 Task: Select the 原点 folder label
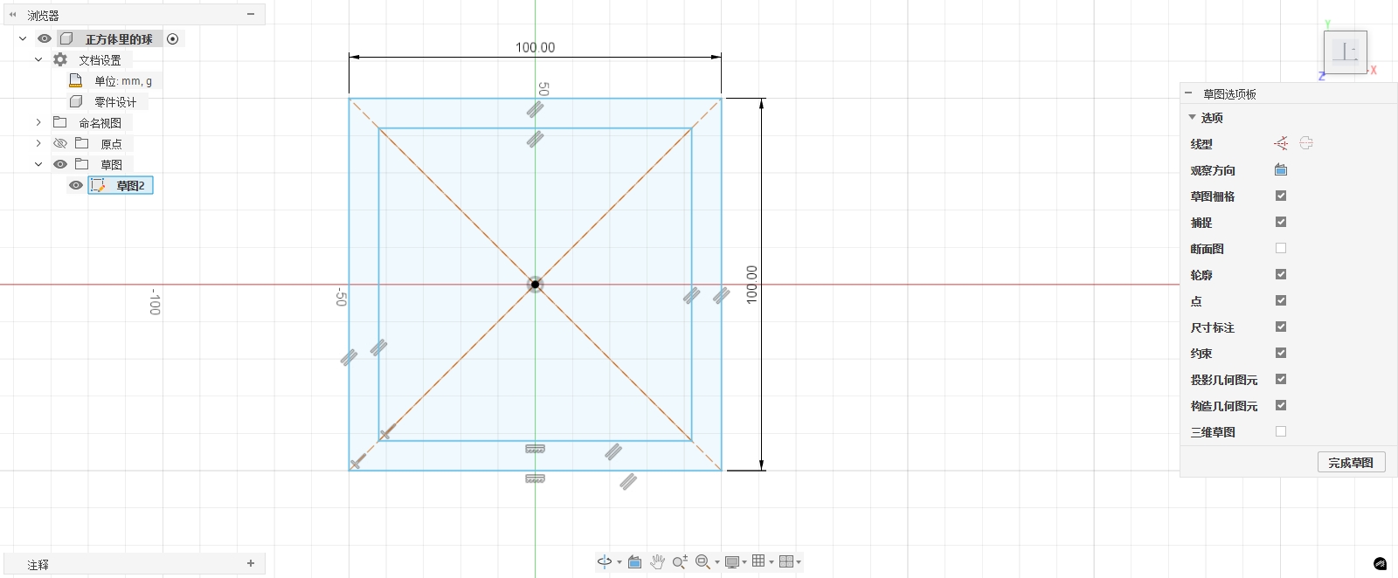[111, 144]
